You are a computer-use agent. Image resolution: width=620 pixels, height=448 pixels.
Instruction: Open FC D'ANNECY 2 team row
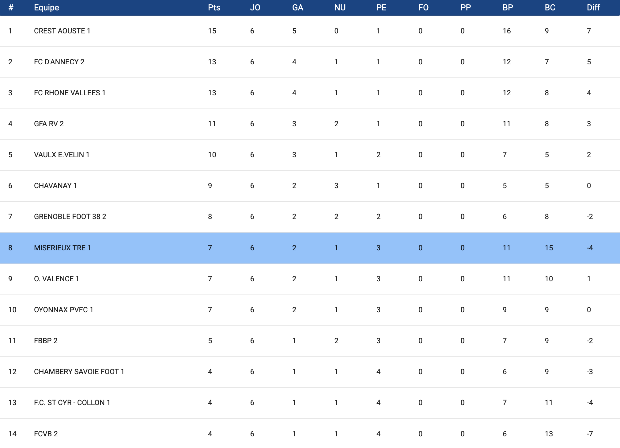[x=59, y=62]
